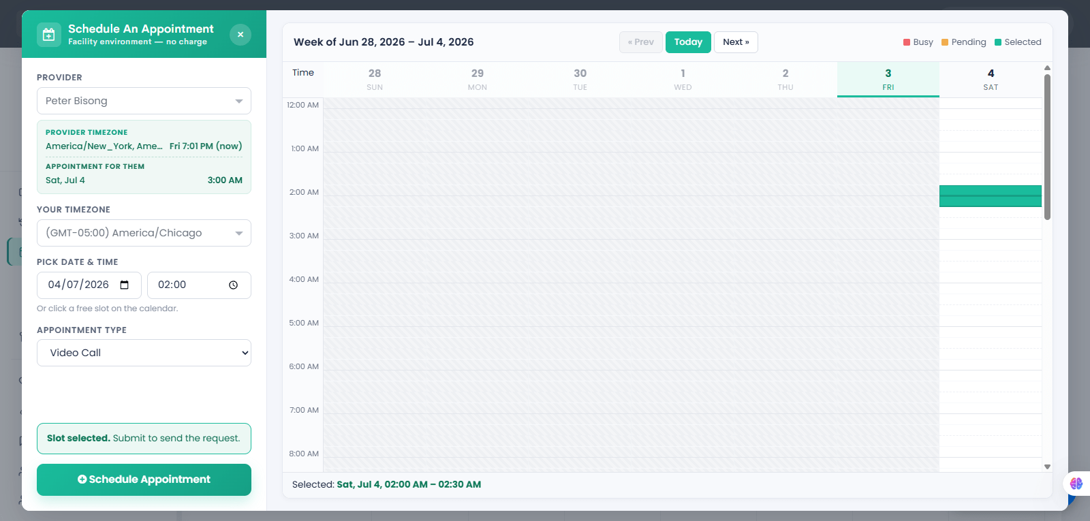
Task: Click the brain assistant icon at right edge
Action: [x=1076, y=484]
